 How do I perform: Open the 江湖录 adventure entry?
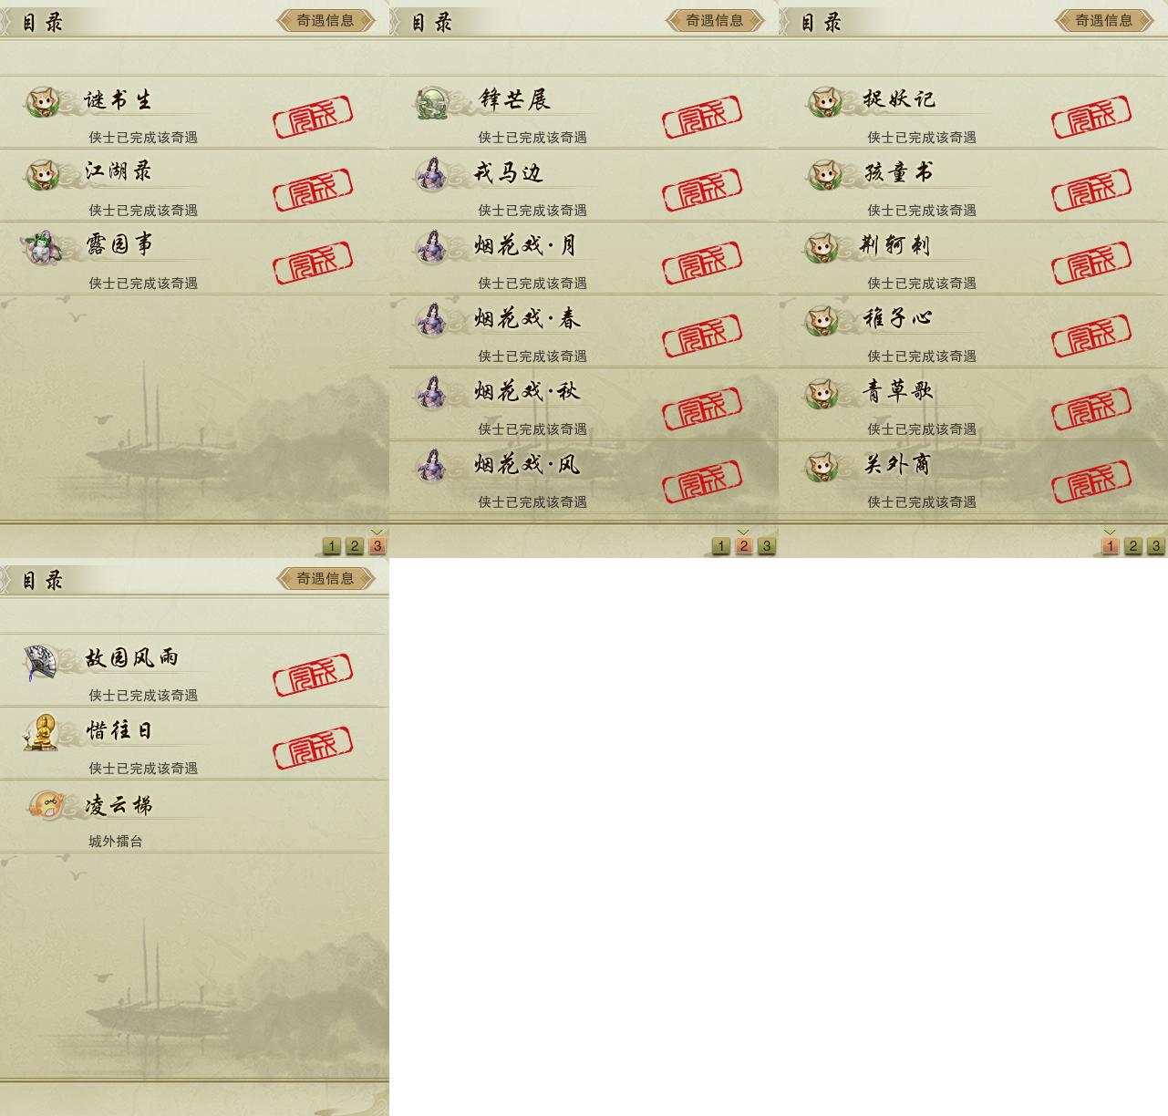coord(194,185)
